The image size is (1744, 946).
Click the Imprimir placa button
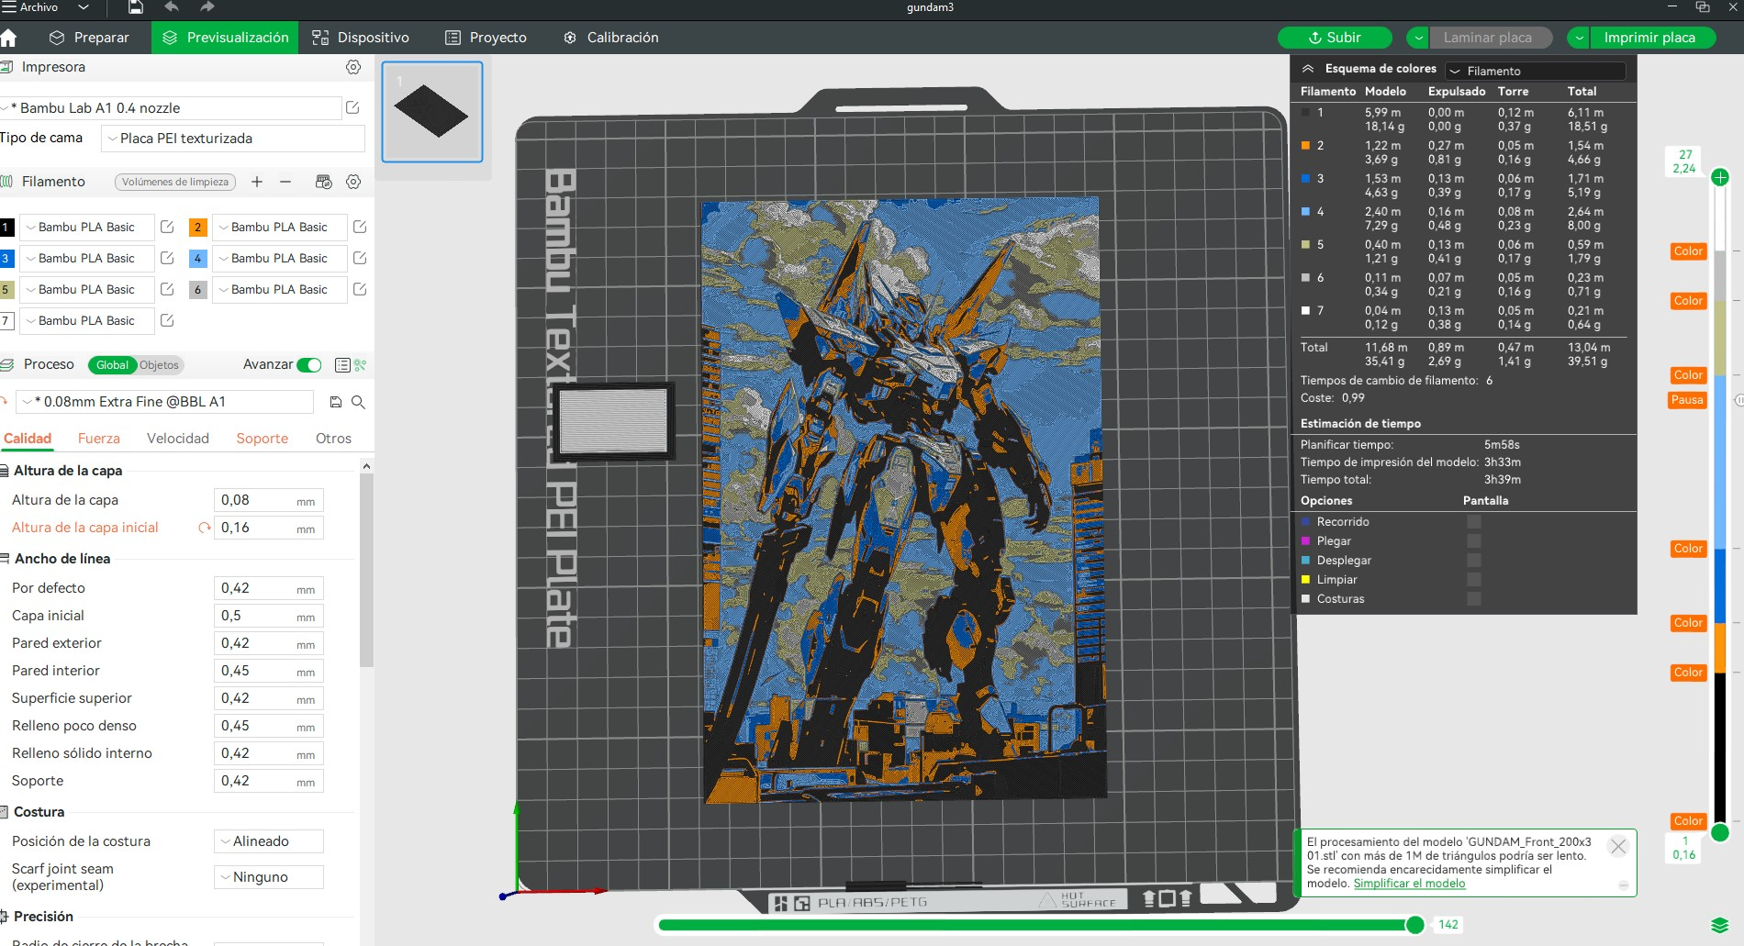[x=1653, y=38]
